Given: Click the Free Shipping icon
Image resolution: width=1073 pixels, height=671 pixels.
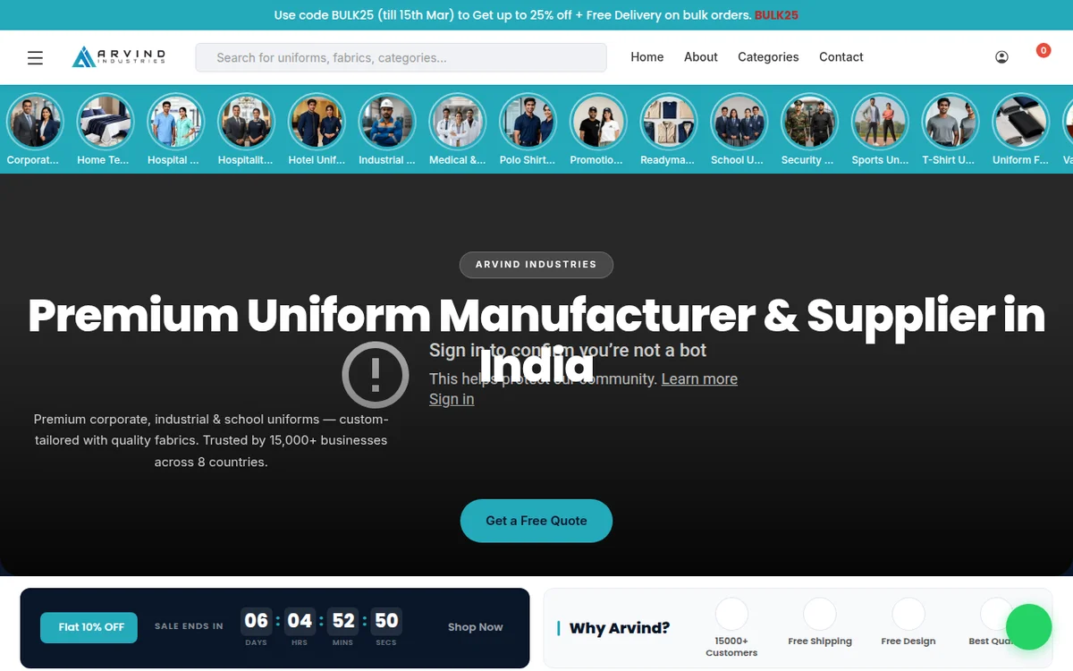Looking at the screenshot, I should (820, 615).
